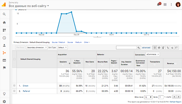Click the Transactions column header
182x104 pixels.
tap(155, 62)
